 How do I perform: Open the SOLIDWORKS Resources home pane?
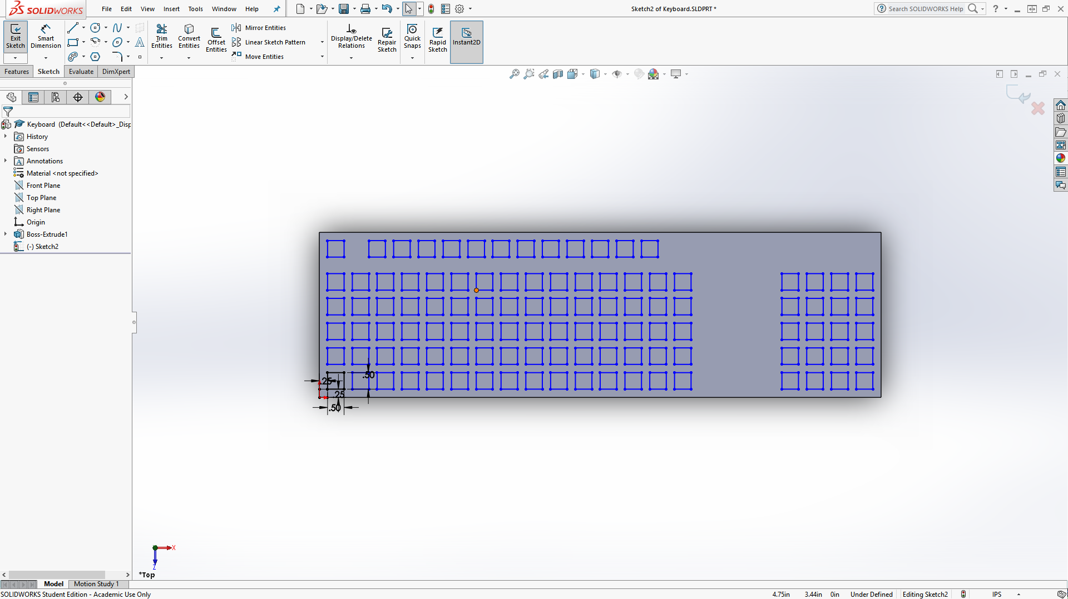[1061, 105]
